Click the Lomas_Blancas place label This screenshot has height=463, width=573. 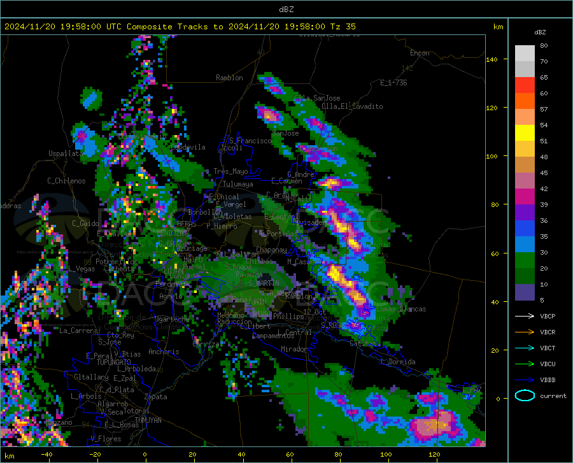click(x=401, y=309)
